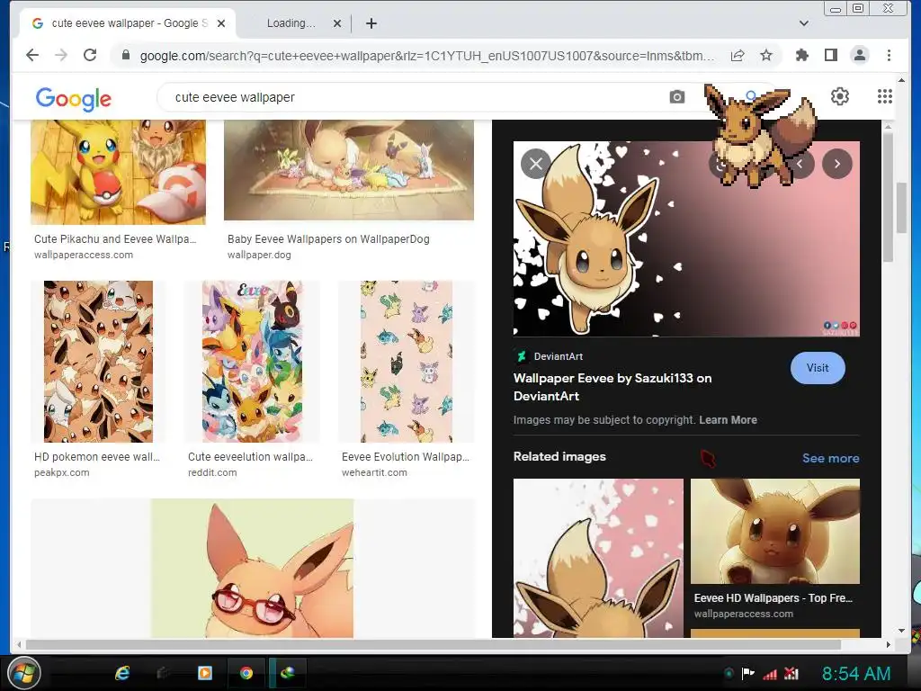Click the preview panel vertical scrollbar

pos(888,197)
